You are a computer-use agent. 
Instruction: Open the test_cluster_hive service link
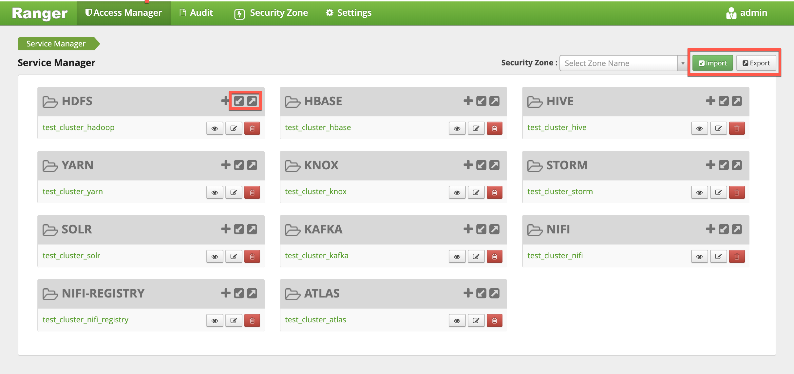pyautogui.click(x=557, y=127)
